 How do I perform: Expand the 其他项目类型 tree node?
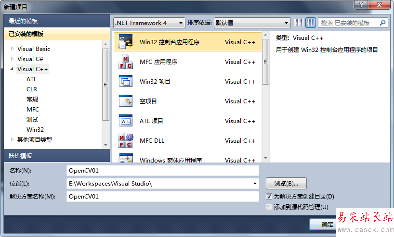(12, 139)
